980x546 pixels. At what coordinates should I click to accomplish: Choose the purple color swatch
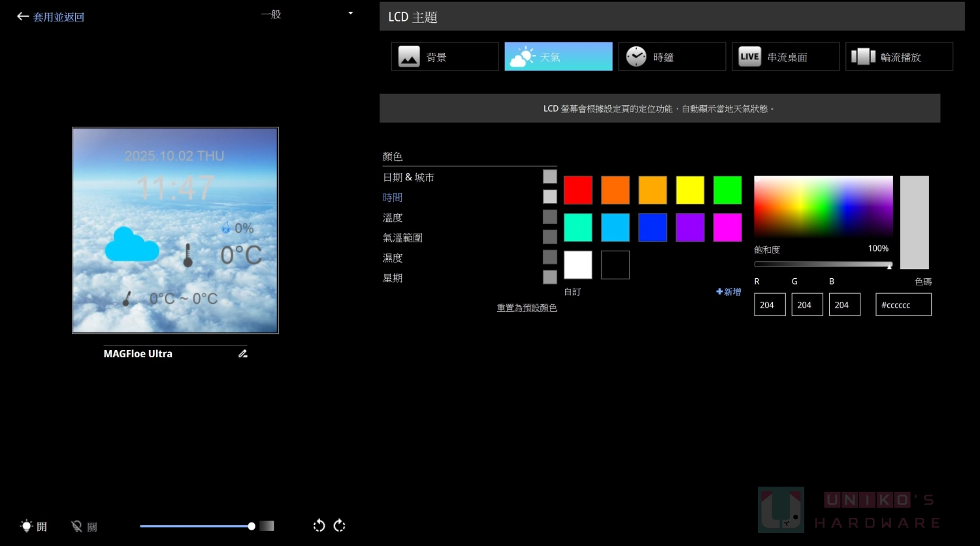point(690,228)
